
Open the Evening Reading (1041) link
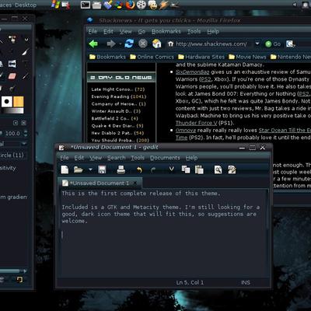tap(119, 96)
